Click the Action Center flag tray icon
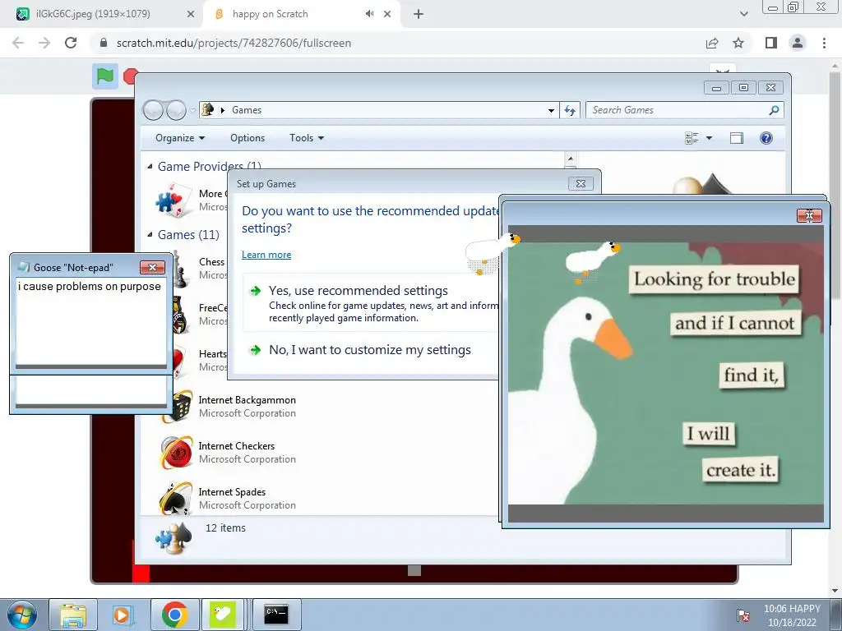The image size is (842, 631). tap(743, 615)
